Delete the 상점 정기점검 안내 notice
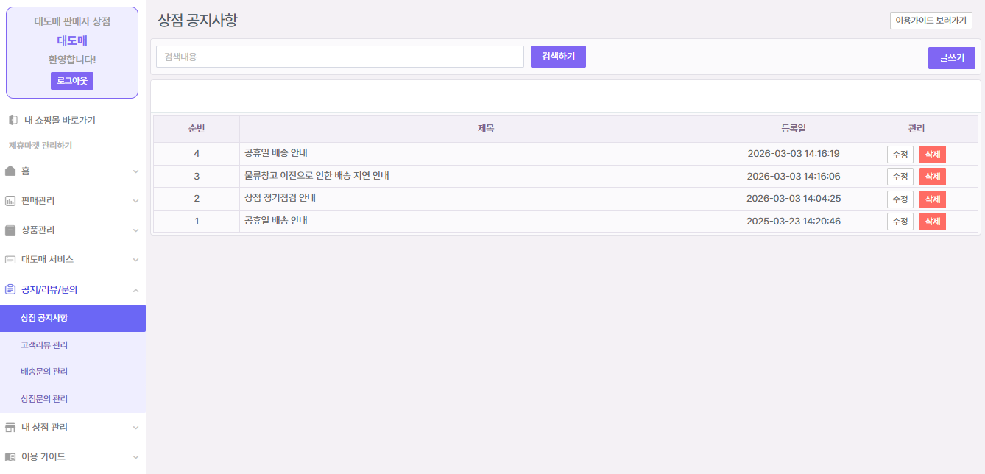 pyautogui.click(x=932, y=199)
